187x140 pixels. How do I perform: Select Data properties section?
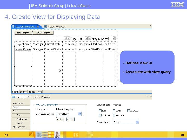[21, 107]
